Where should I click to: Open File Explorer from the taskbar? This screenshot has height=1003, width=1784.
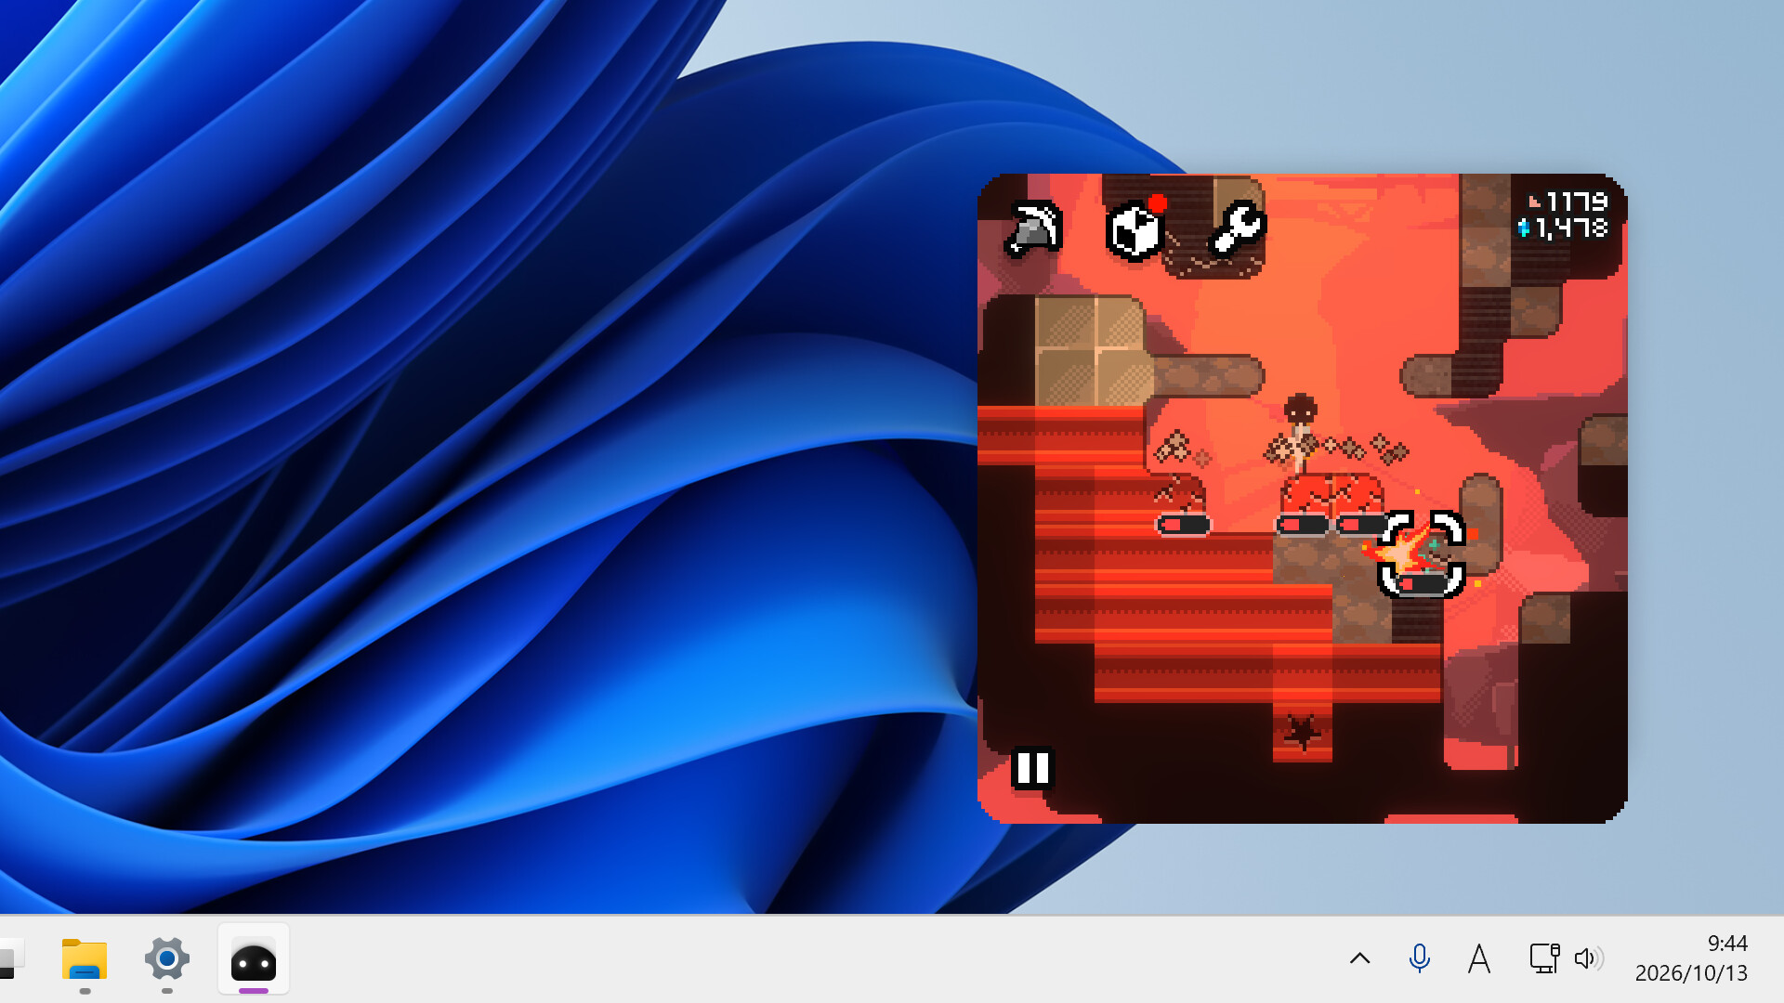[x=85, y=958]
